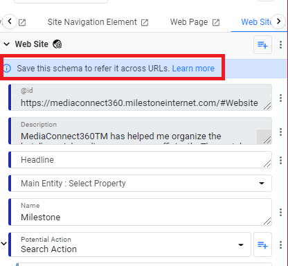Switch to Site Navigation Element tab

pyautogui.click(x=92, y=22)
